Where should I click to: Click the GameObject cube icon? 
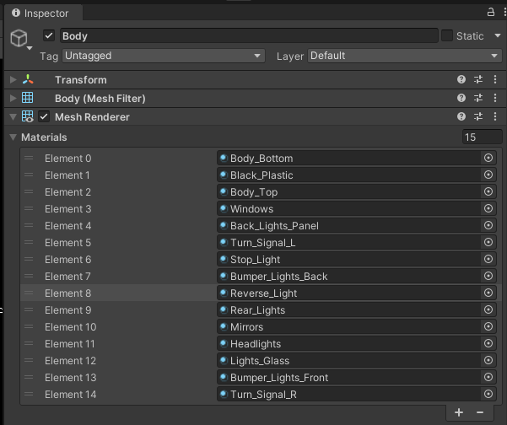19,39
